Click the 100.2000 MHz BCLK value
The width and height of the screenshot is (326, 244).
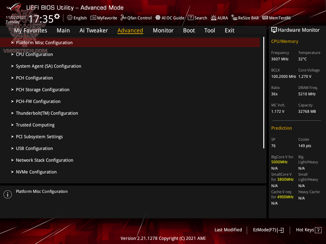pos(284,77)
